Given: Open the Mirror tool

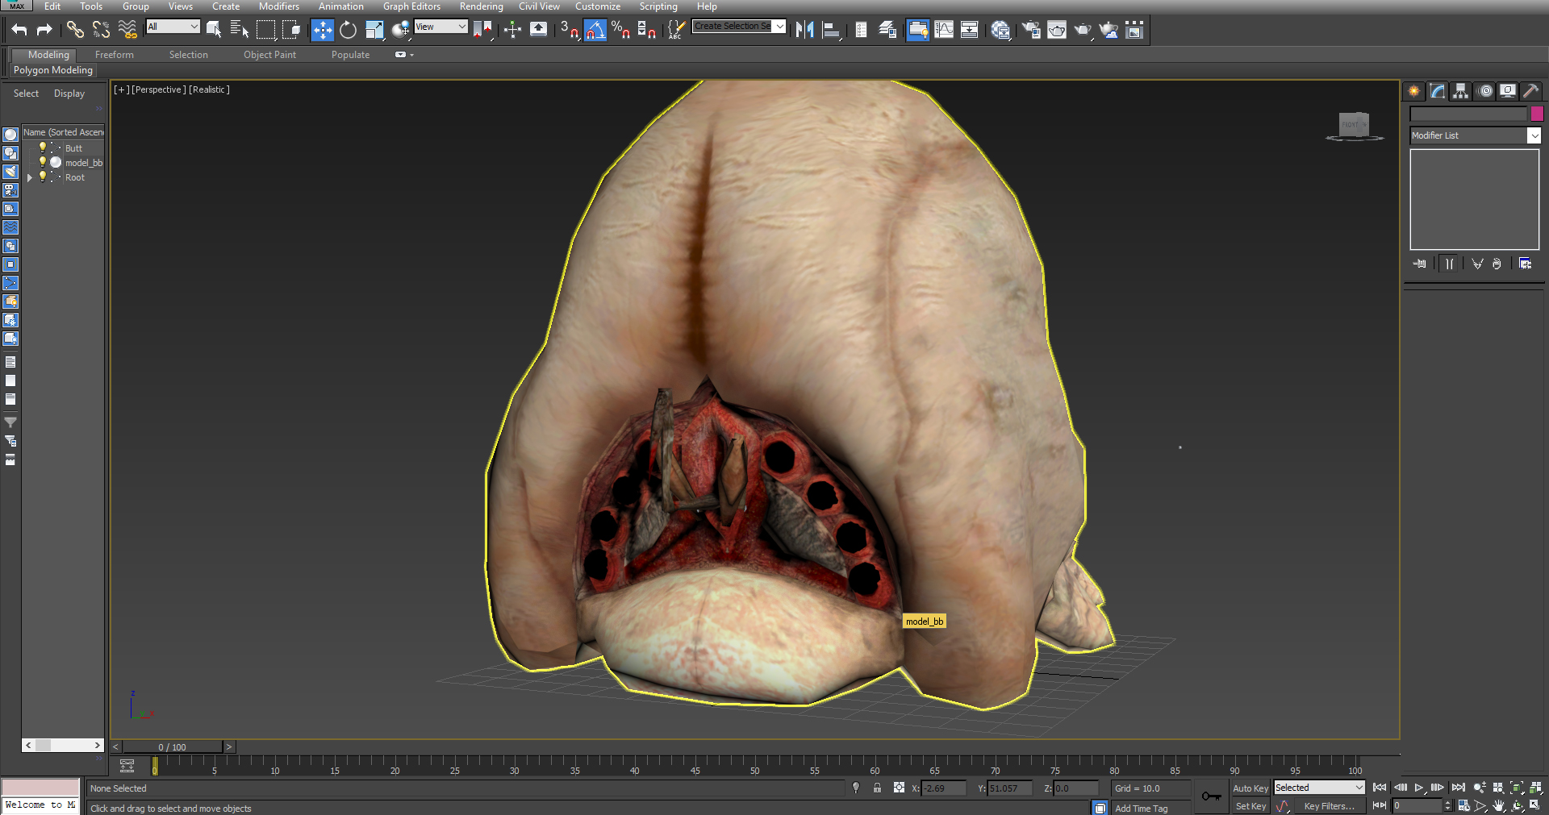Looking at the screenshot, I should [804, 31].
